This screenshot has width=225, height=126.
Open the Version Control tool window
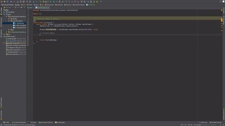(x=46, y=122)
